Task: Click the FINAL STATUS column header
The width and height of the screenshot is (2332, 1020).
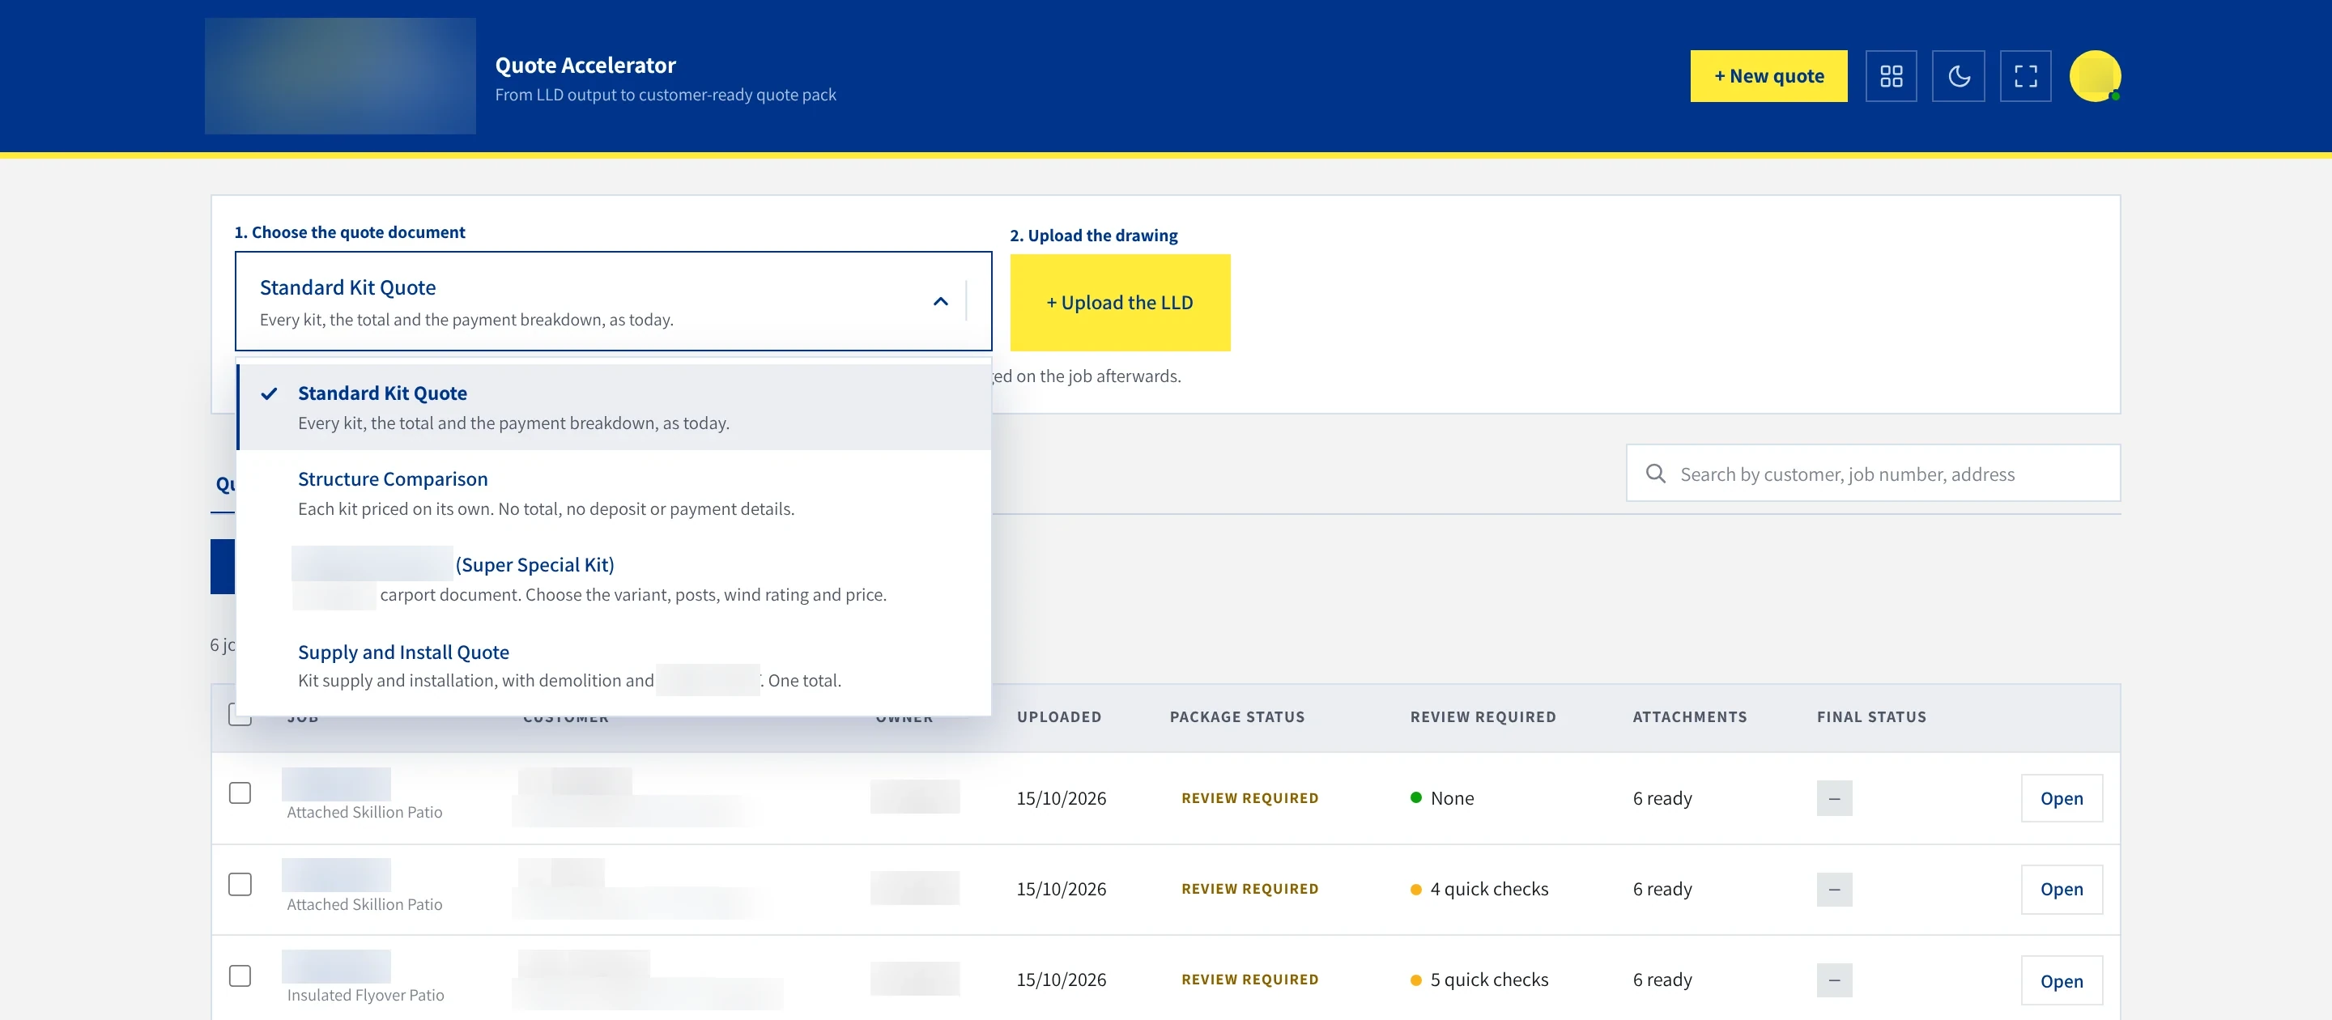Action: [1871, 716]
